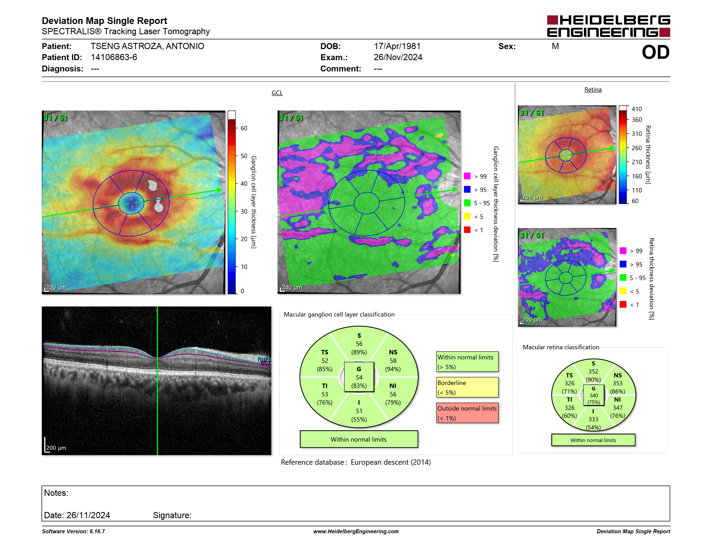Click the large OD eye indicator

point(655,52)
